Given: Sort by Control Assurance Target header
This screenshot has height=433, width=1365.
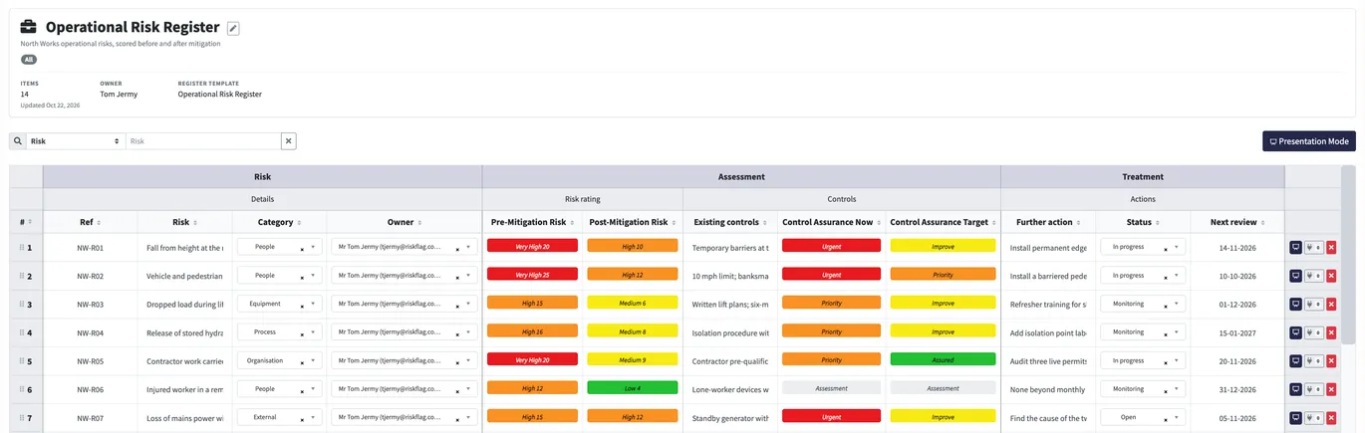Looking at the screenshot, I should coord(943,222).
